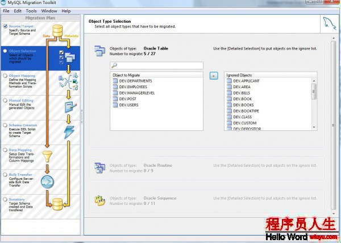Viewport: 341px width, 243px height.
Task: Click the Bulk Transfer blue arrow icon
Action: (47, 182)
